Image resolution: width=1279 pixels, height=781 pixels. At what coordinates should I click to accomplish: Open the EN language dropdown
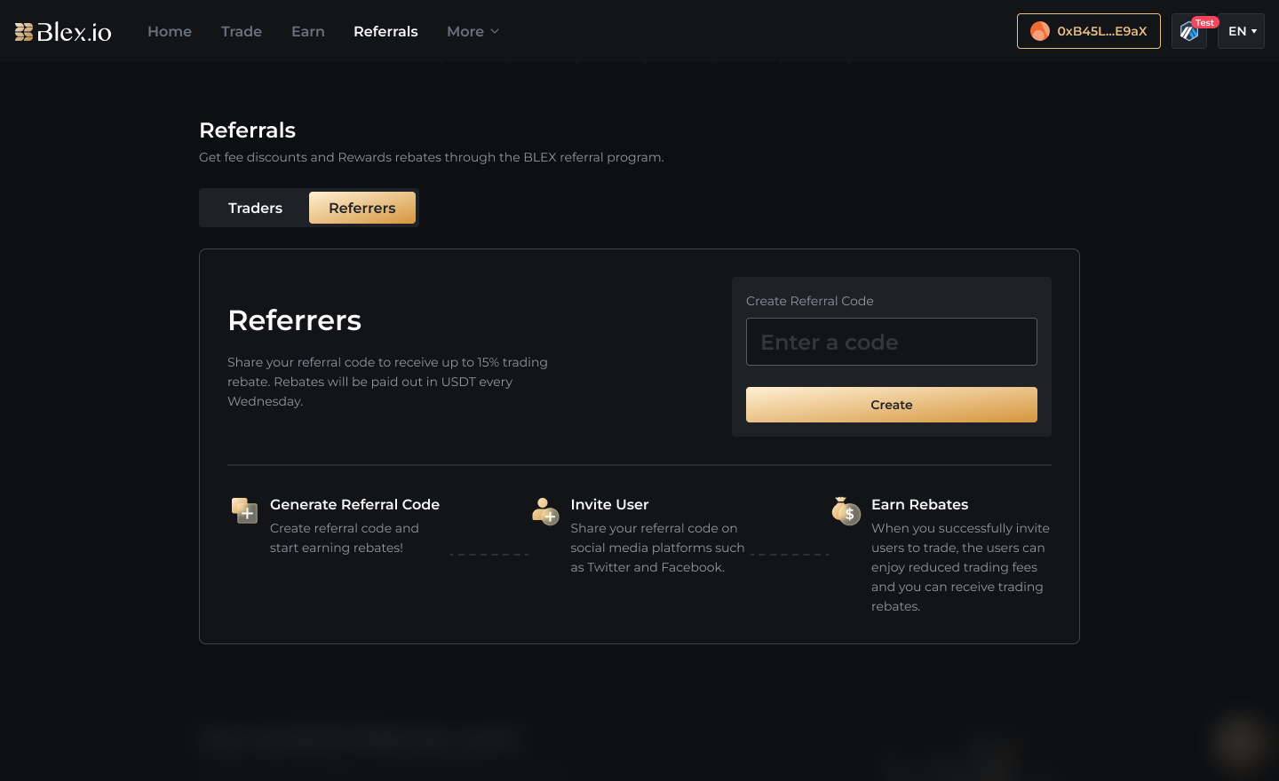[x=1241, y=31]
